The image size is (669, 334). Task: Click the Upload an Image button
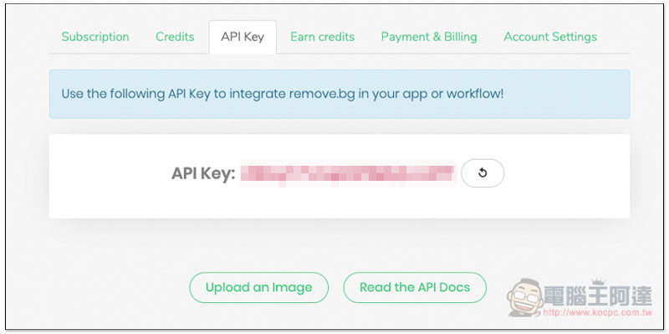tap(259, 287)
